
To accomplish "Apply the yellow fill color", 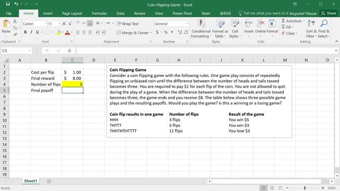I will pyautogui.click(x=59, y=32).
